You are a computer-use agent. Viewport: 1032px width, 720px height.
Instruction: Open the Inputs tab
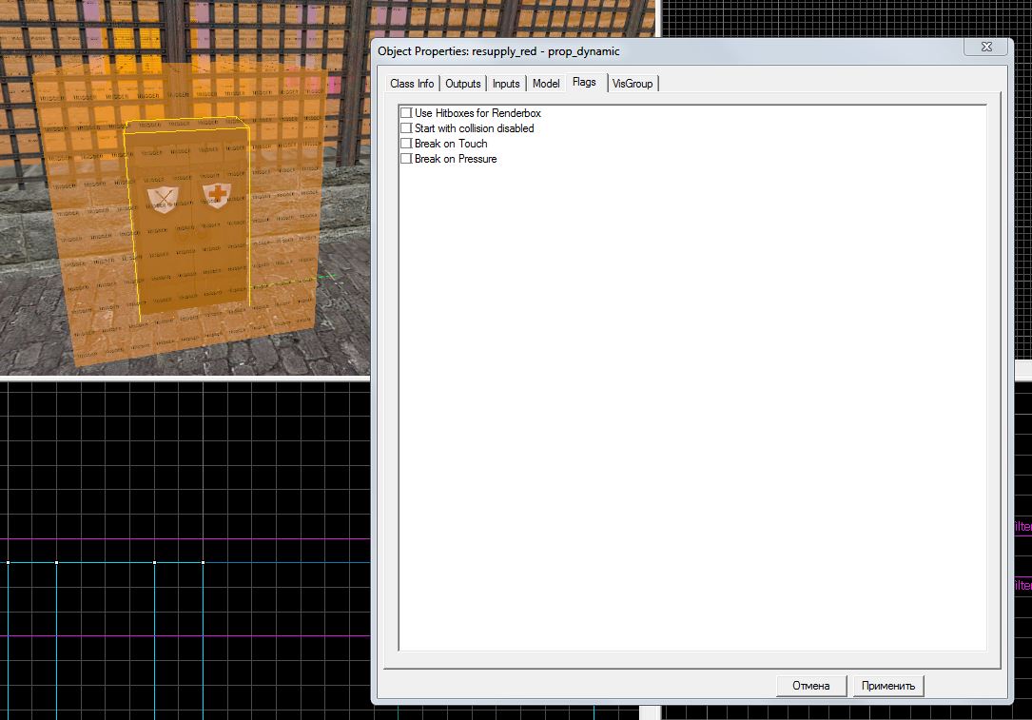[x=506, y=84]
